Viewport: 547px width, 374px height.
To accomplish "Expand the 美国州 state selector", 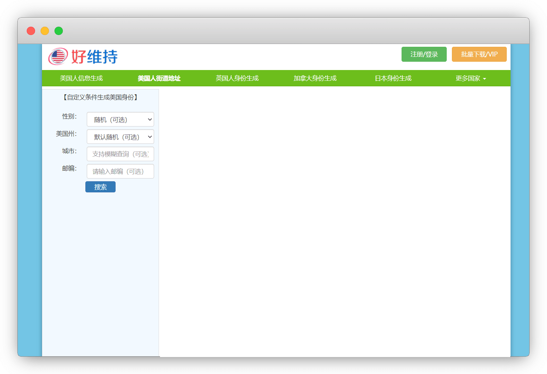I will (120, 137).
